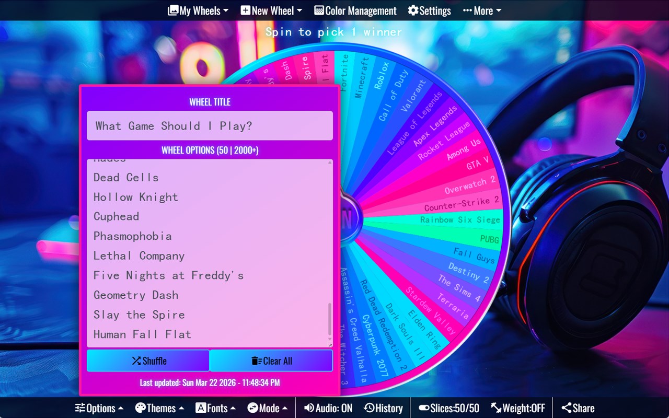
Task: Click the Rainbow Six Siege wheel slice
Action: [460, 220]
